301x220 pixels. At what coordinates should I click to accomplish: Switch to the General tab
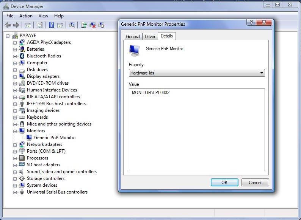coord(133,37)
